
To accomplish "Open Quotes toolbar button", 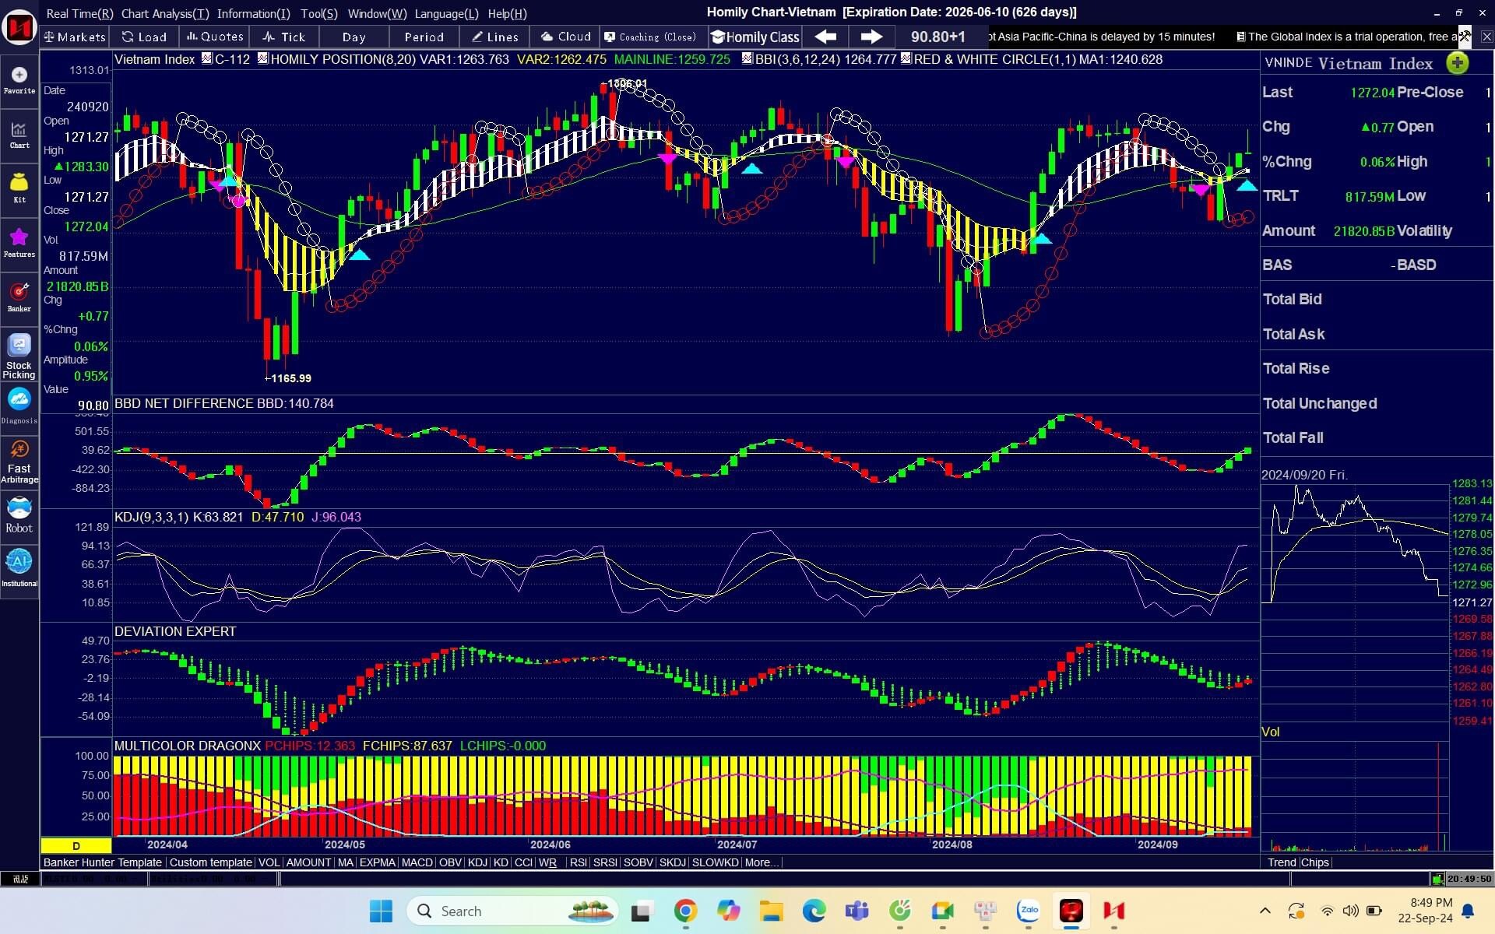I will (x=215, y=37).
